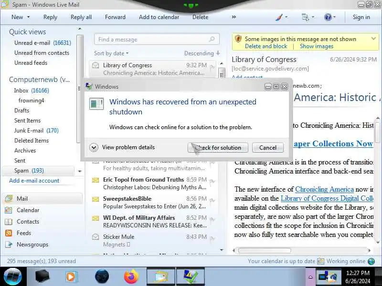Select the Sticker Mule message
This screenshot has height=286, width=382.
point(153,241)
